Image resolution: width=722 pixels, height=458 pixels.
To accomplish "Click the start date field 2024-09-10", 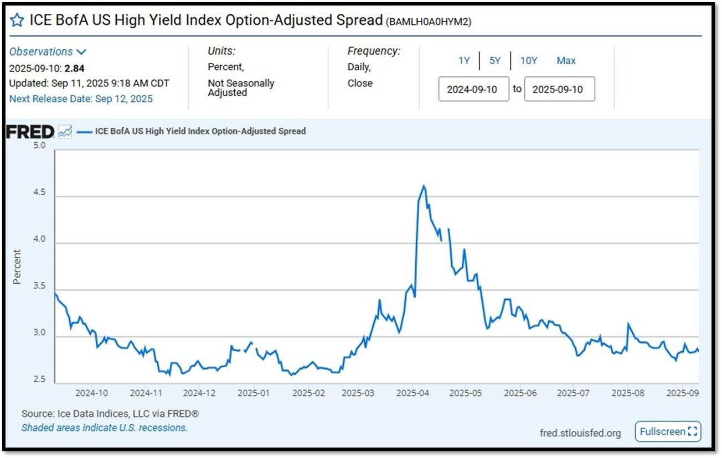I will [x=474, y=89].
